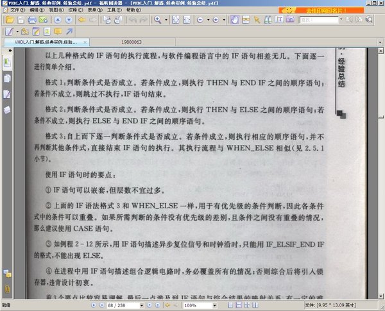Open the Pages thumbnails panel in the sidebar

click(x=7, y=78)
